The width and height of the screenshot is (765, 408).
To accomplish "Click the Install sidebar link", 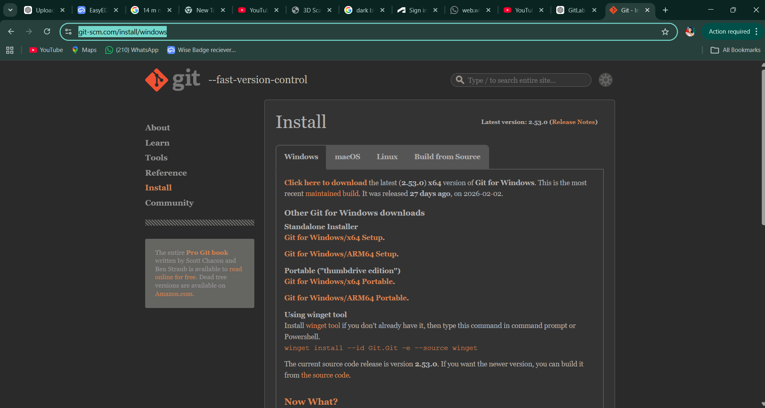I will click(x=158, y=188).
